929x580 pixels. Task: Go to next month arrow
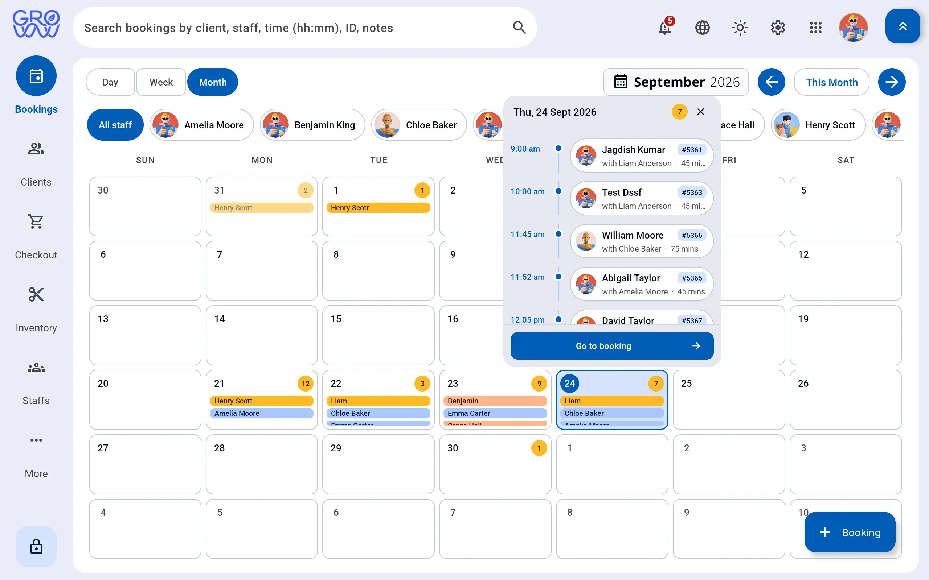[x=892, y=82]
